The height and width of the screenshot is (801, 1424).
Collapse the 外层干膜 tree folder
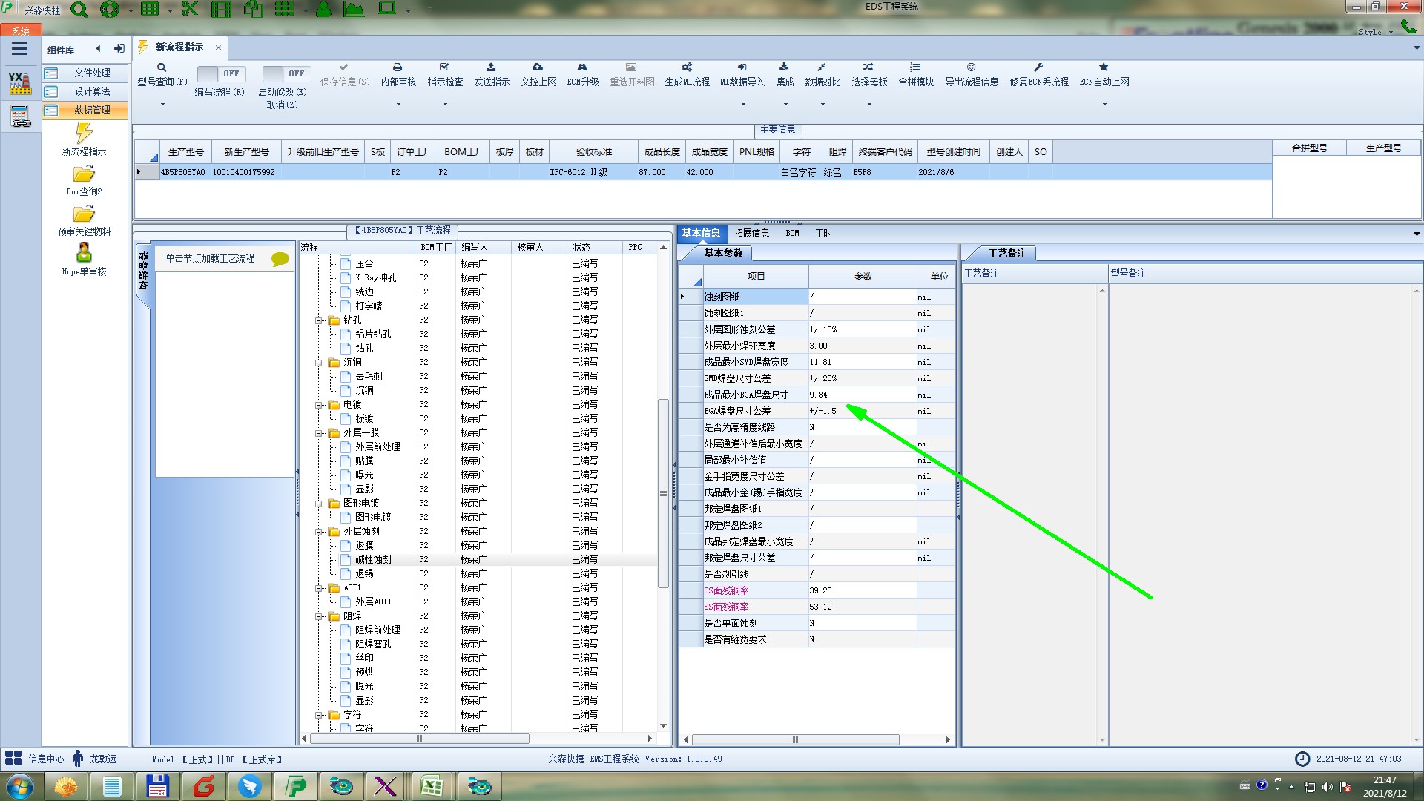pos(320,433)
